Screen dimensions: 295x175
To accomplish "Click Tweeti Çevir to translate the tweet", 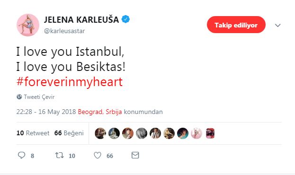I will [x=39, y=97].
